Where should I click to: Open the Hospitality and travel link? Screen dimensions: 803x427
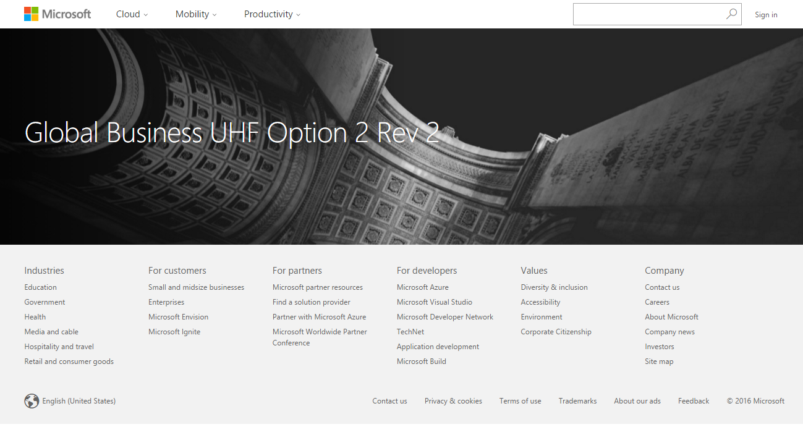click(59, 347)
